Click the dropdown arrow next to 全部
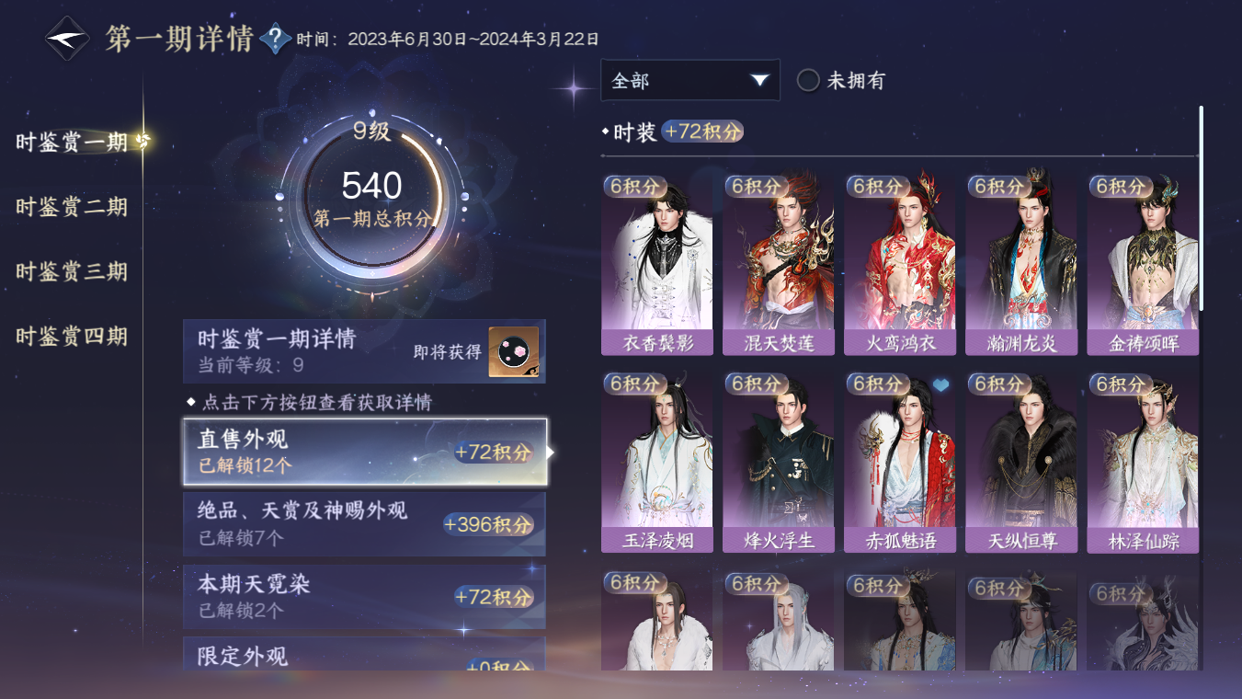1242x699 pixels. (759, 80)
